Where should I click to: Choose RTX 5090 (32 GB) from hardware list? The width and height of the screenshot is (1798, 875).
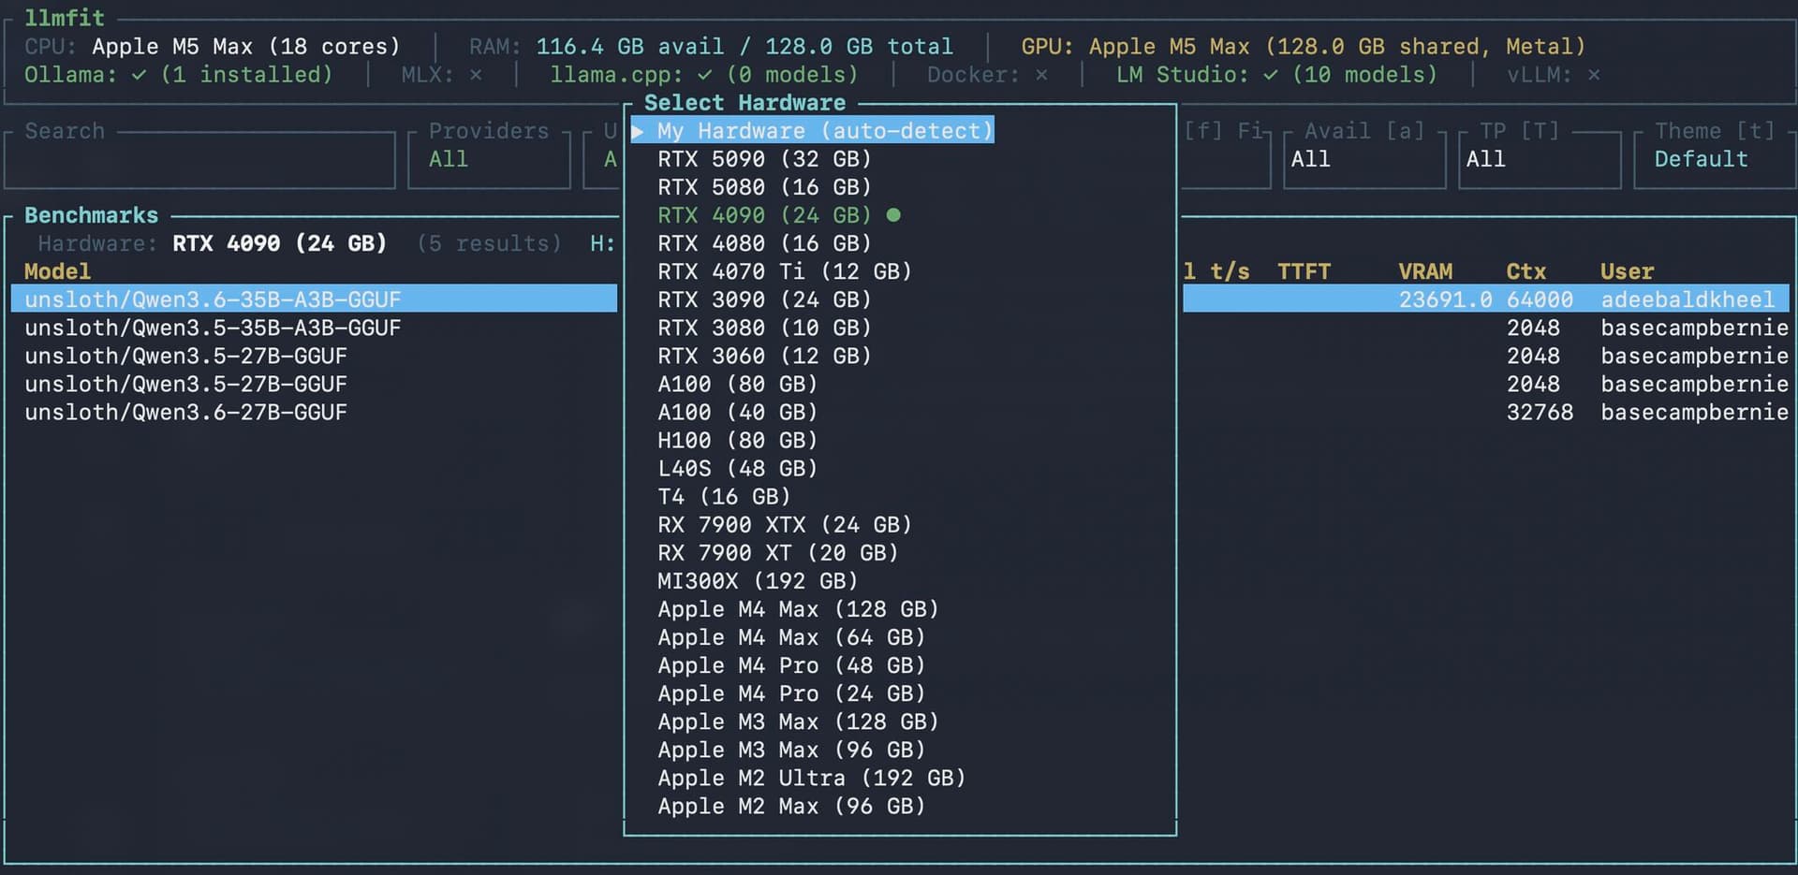(x=764, y=159)
